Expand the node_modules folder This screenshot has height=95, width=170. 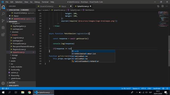coord(16,67)
